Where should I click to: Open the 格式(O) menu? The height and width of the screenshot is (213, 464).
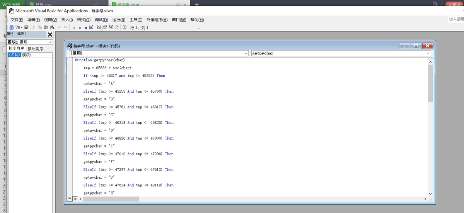point(84,20)
